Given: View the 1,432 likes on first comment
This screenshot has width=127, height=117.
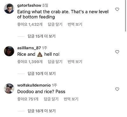Looking at the screenshot, I should [x=30, y=24].
